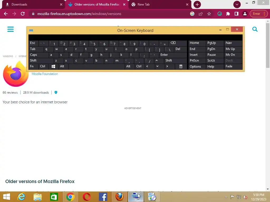Viewport: 270px width, 202px height.
Task: Open File Explorer from taskbar
Action: tap(37, 197)
